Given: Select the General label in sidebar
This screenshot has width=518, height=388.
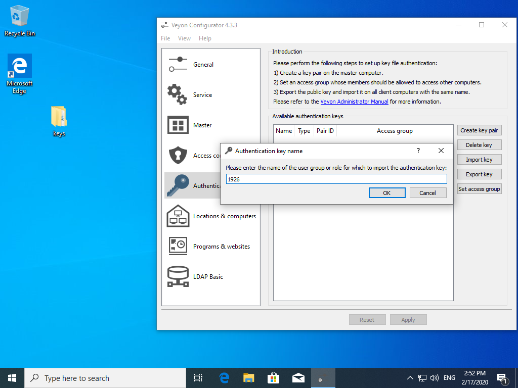Looking at the screenshot, I should click(x=203, y=65).
